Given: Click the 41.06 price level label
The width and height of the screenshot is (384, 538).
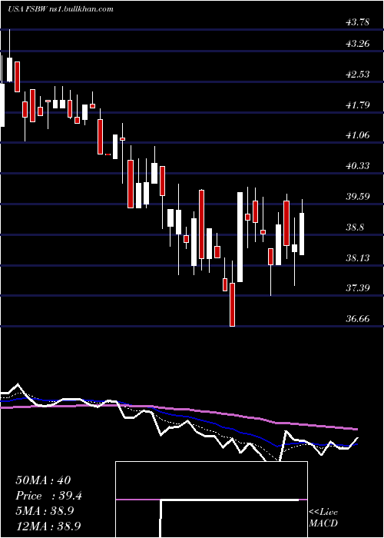Looking at the screenshot, I should pyautogui.click(x=358, y=135).
